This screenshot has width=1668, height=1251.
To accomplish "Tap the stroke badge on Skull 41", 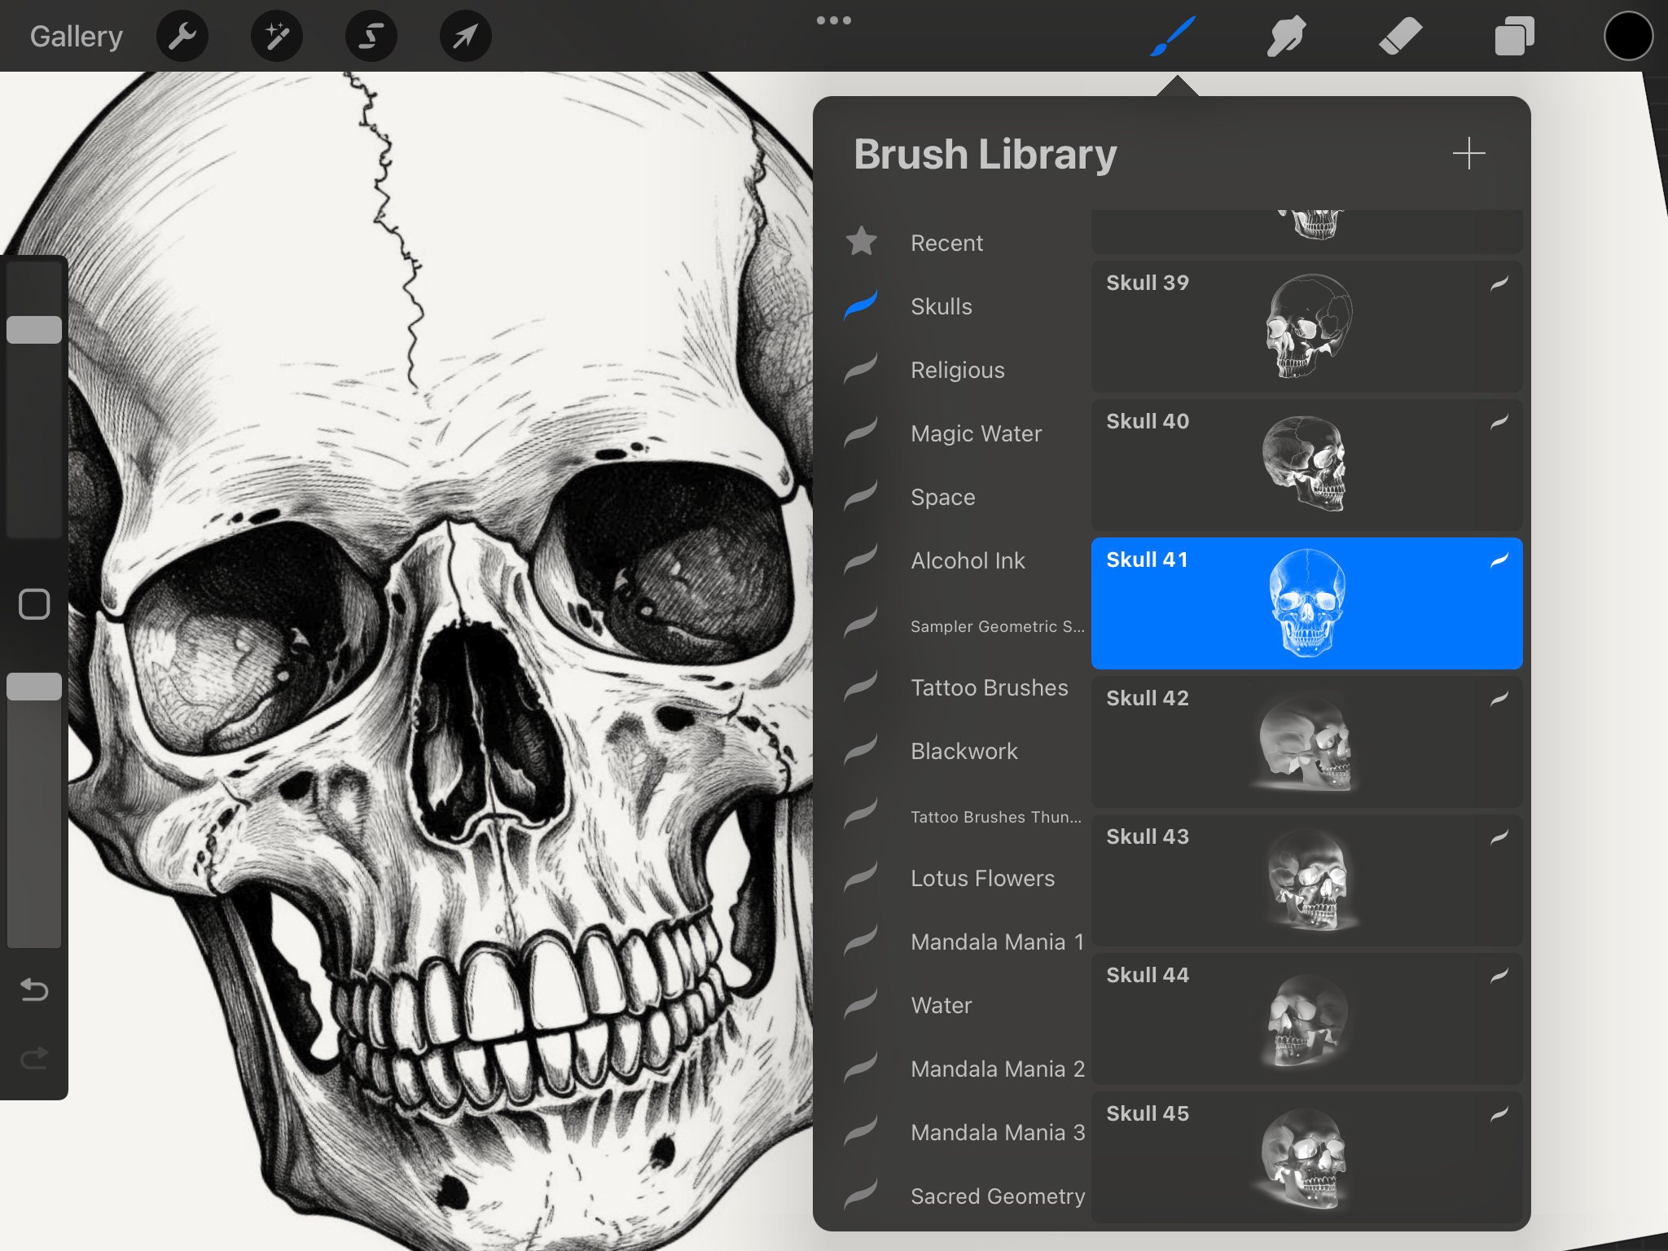I will pos(1499,560).
